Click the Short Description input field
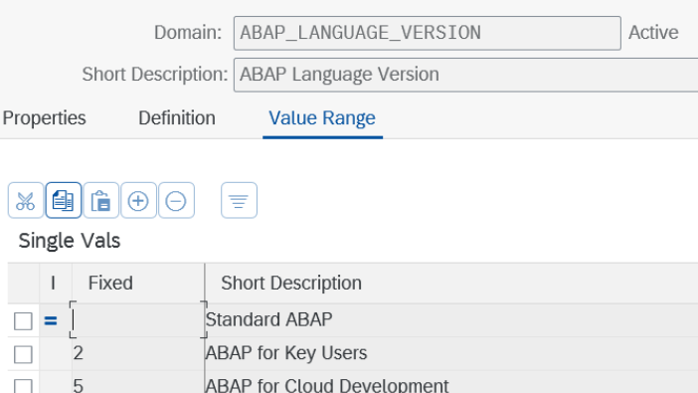The height and width of the screenshot is (393, 698). tap(465, 75)
